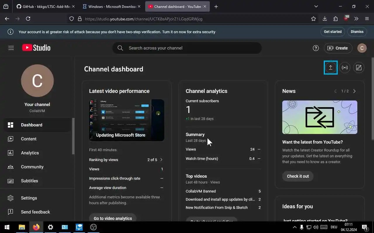
Task: Click the search across your channel field
Action: coord(187,48)
